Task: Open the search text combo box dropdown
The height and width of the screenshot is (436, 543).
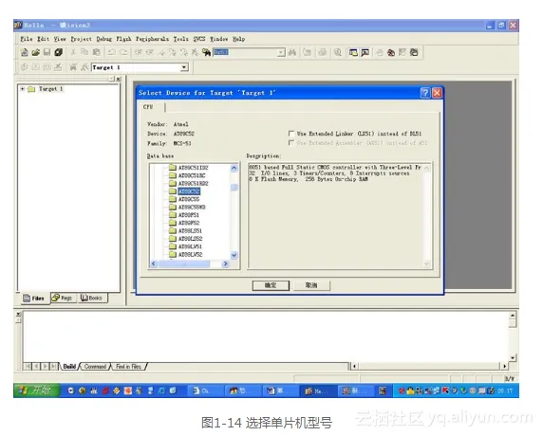Action: coord(281,52)
